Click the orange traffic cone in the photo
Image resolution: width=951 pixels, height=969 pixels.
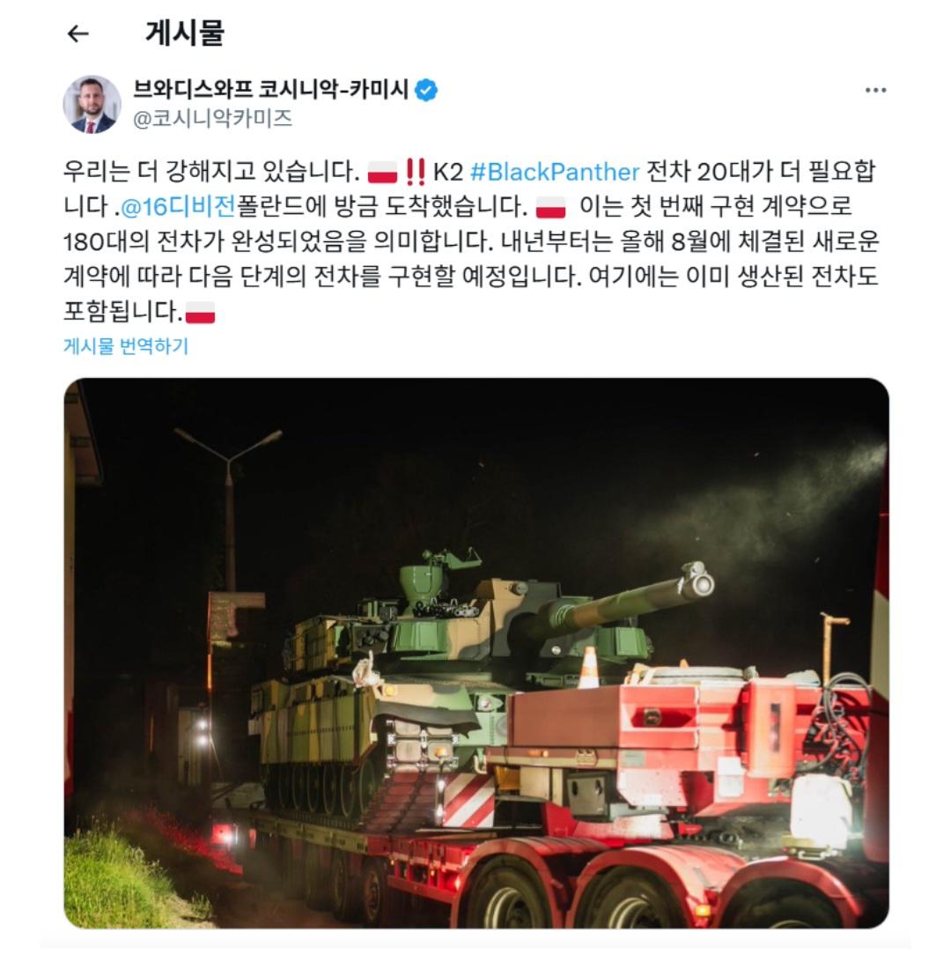point(589,668)
